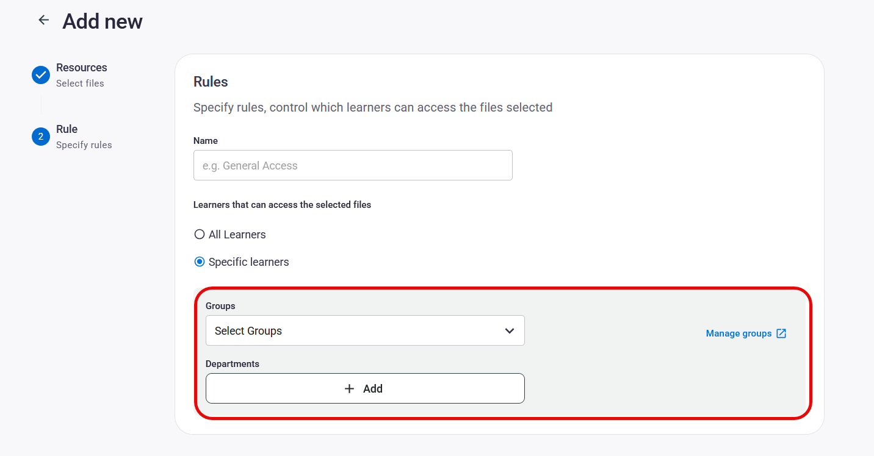The width and height of the screenshot is (874, 456).
Task: Select the All Learners radio button
Action: coord(199,234)
